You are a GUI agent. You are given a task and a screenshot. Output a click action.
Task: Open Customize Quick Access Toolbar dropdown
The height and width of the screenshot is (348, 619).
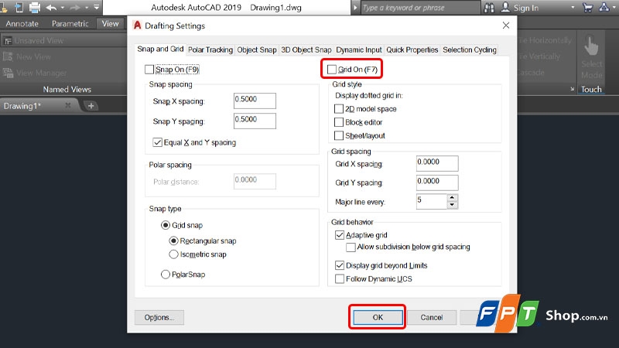click(96, 7)
